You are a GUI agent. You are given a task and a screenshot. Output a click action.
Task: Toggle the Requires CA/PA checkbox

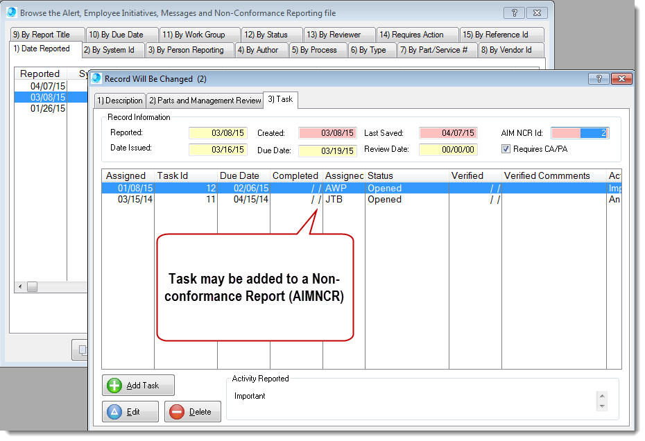[x=506, y=149]
